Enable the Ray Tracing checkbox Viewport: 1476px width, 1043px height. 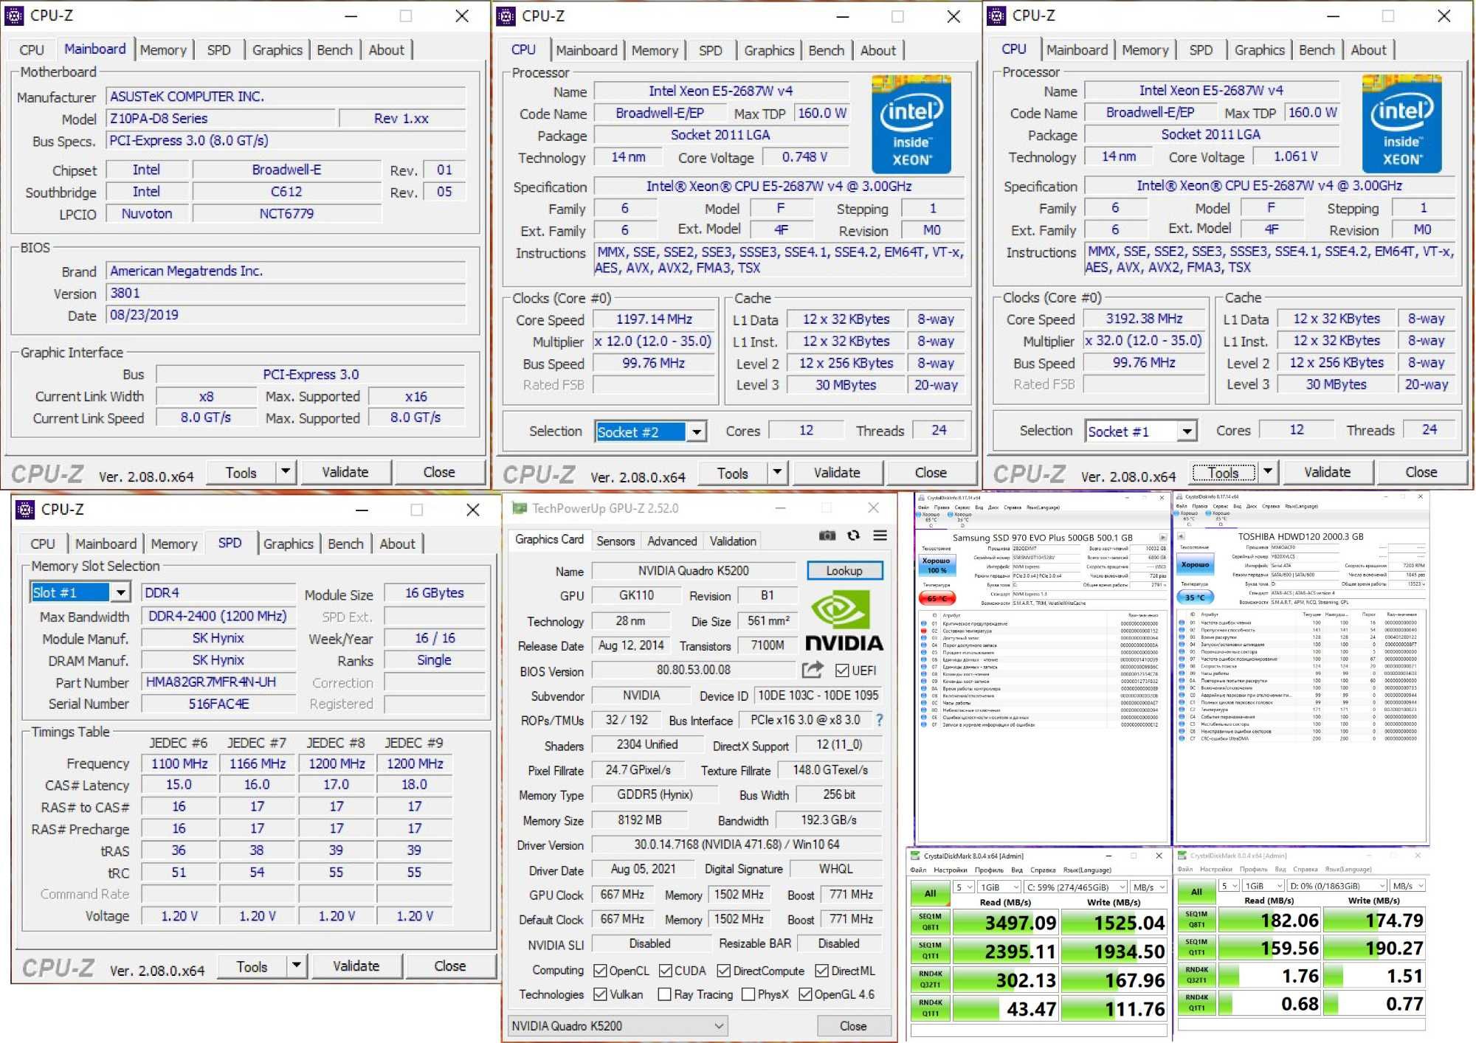(664, 994)
